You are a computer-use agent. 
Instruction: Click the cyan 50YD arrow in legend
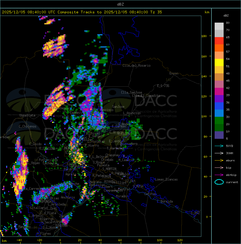219,146
